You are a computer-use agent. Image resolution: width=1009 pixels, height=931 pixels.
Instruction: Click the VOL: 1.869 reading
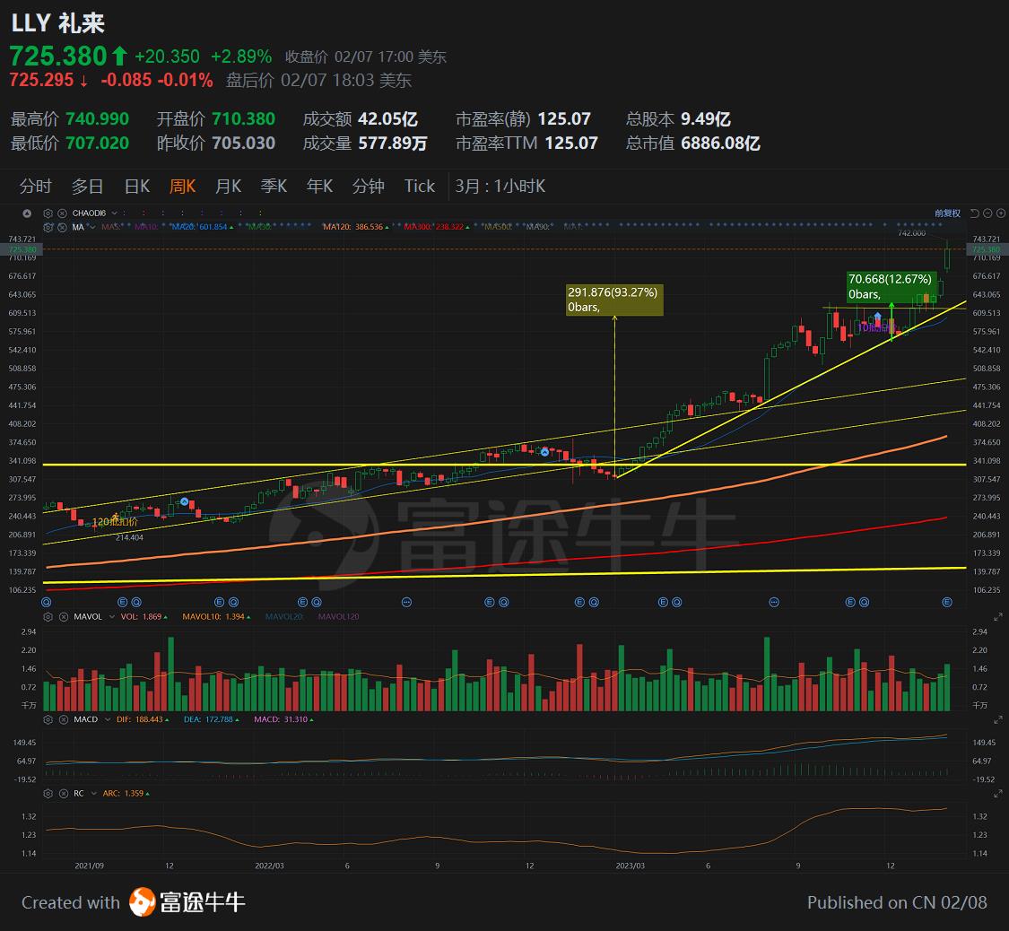[x=144, y=616]
